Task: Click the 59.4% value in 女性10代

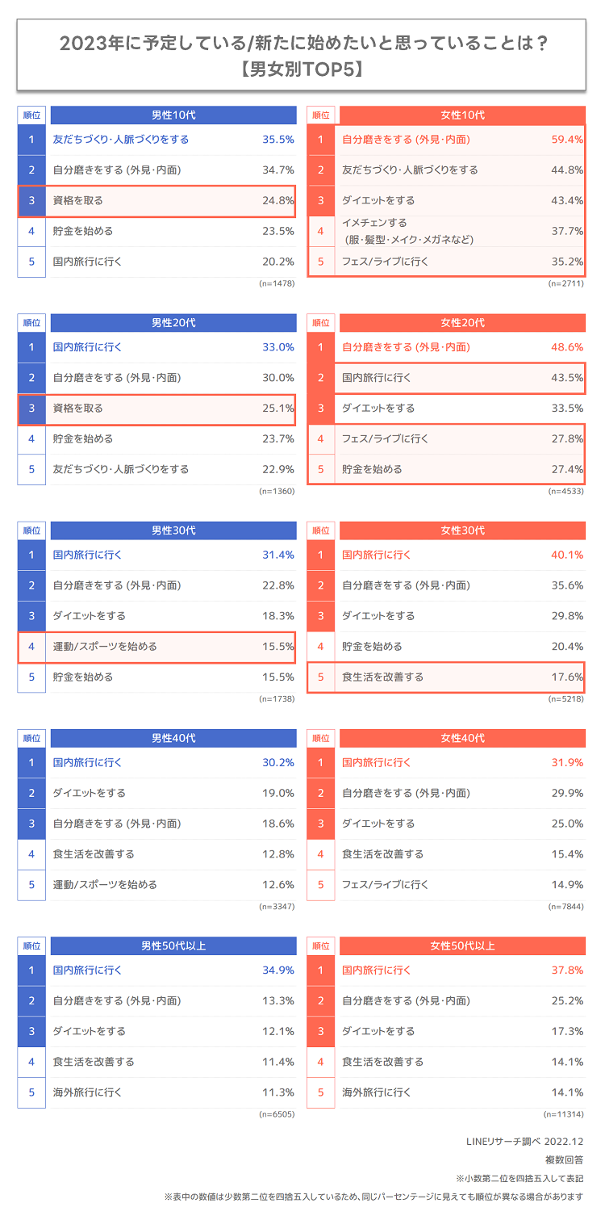Action: [x=567, y=140]
